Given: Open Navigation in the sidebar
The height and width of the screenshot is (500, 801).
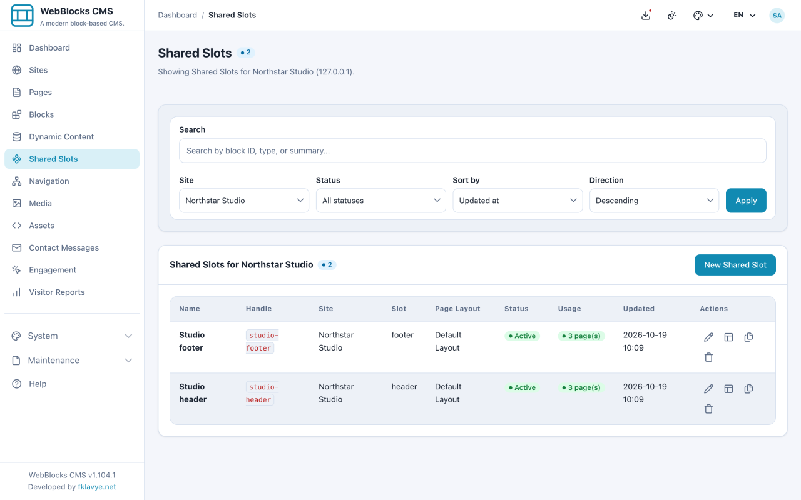Looking at the screenshot, I should pos(72,181).
